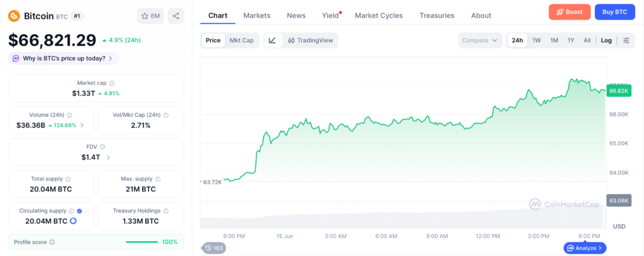Click the $66,821.29 price text
This screenshot has height=256, width=644.
pos(52,40)
